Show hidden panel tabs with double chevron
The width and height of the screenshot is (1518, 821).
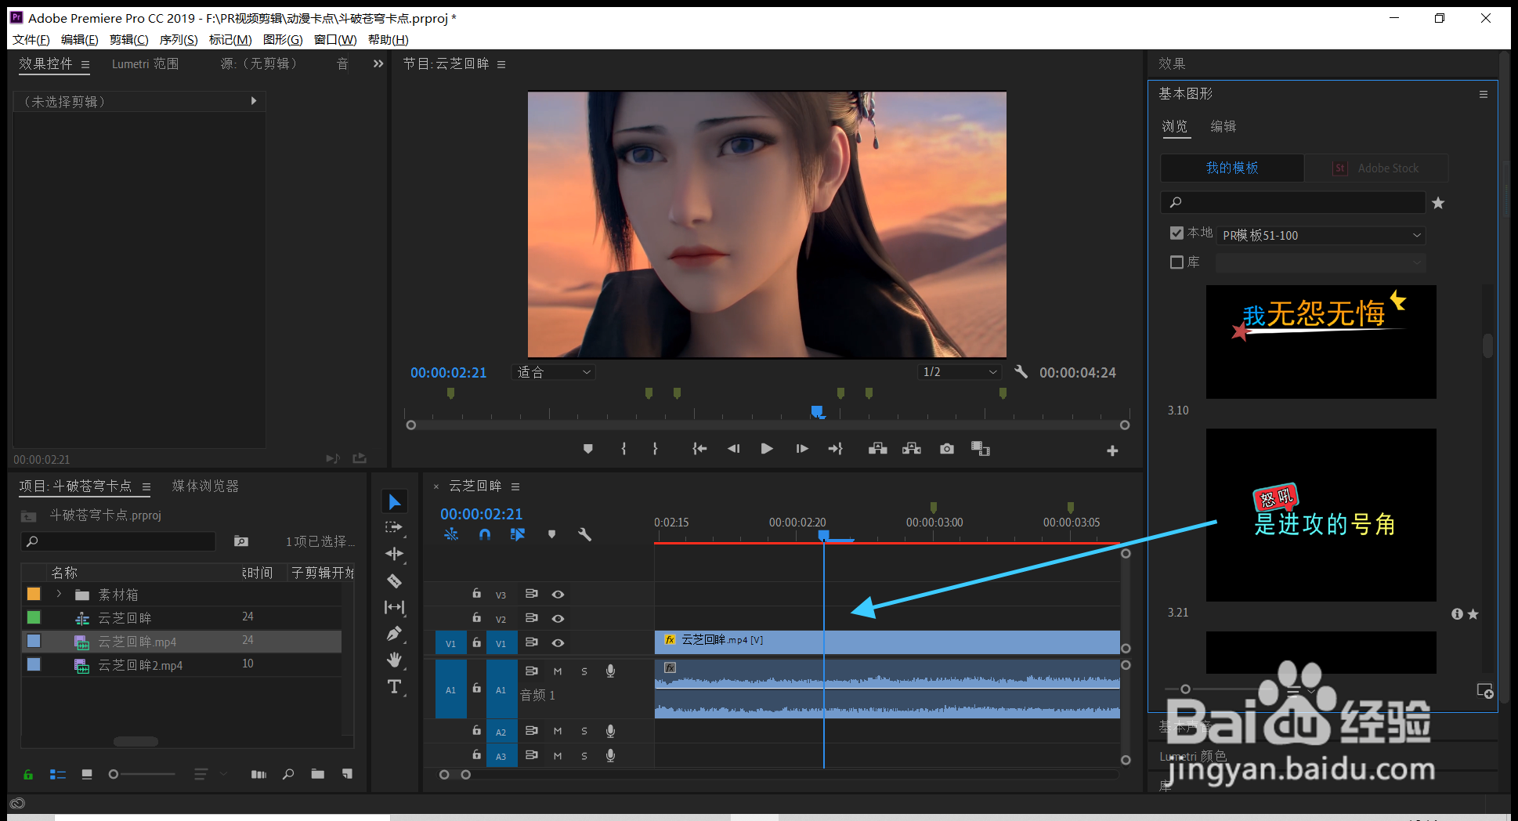point(378,63)
